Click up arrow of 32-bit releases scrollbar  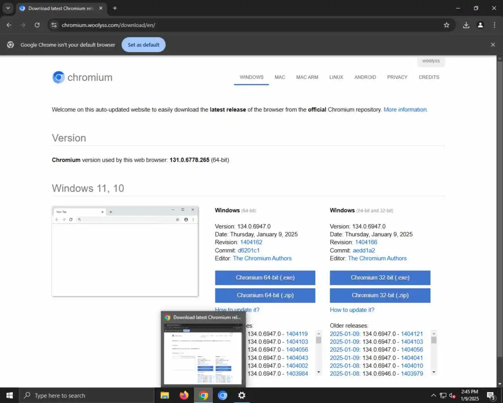[434, 333]
